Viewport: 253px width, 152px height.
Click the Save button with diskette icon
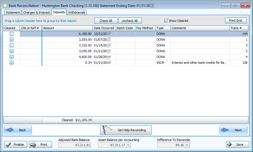238,145
